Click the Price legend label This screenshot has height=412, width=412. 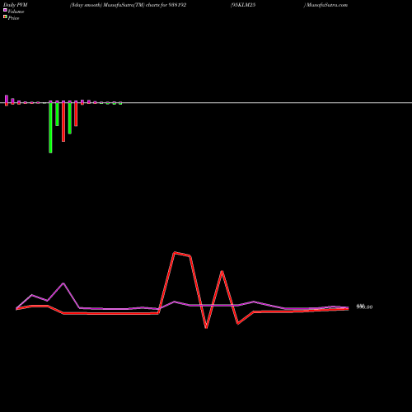click(13, 18)
